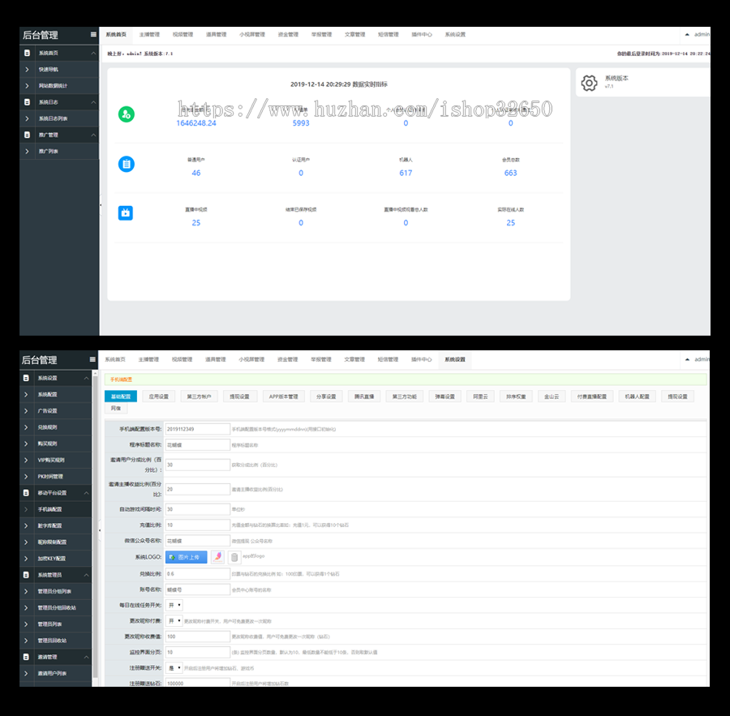Toggle sidebar menu icon in top dashboard panel
Image resolution: width=730 pixels, height=716 pixels.
point(93,34)
